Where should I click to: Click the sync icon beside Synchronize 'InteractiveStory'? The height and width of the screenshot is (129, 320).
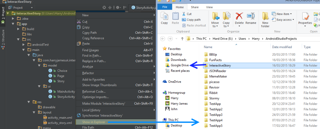[79, 116]
